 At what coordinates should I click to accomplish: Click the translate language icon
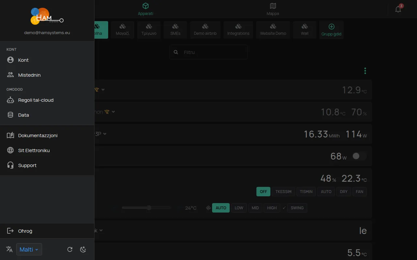[x=9, y=249]
